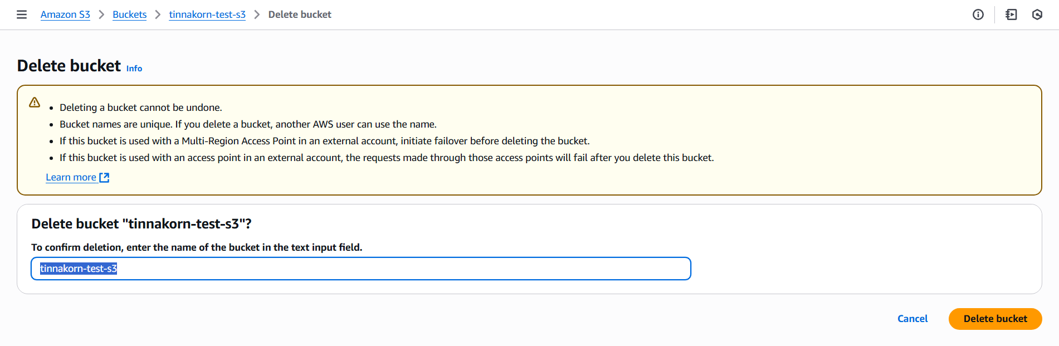
Task: Click the Delete bucket breadcrumb item
Action: point(300,14)
